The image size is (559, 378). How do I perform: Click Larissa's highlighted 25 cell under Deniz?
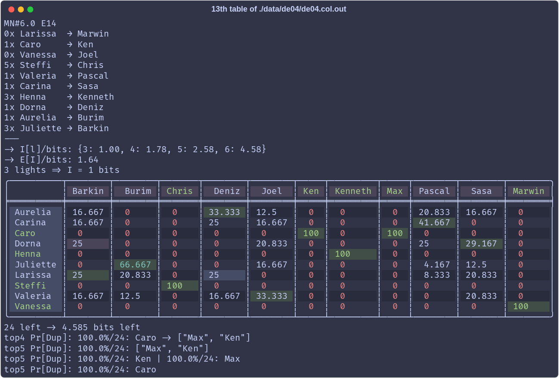click(x=224, y=275)
